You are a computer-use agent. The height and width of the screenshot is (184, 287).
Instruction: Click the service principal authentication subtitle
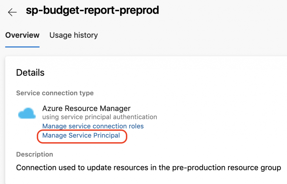[x=99, y=117]
